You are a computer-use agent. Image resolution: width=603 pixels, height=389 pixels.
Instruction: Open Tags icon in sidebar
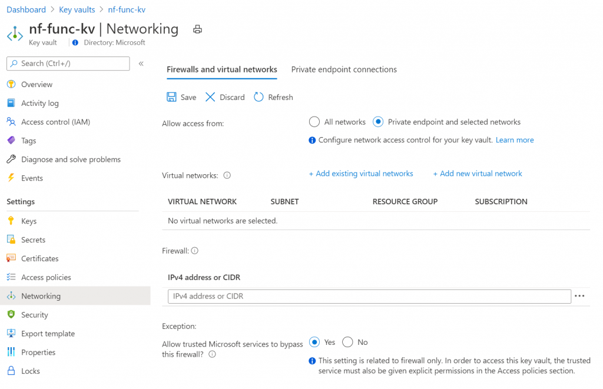click(11, 141)
